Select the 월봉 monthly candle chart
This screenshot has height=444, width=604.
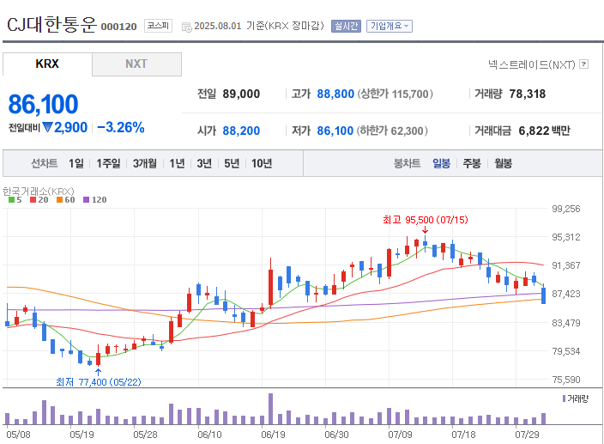point(503,163)
